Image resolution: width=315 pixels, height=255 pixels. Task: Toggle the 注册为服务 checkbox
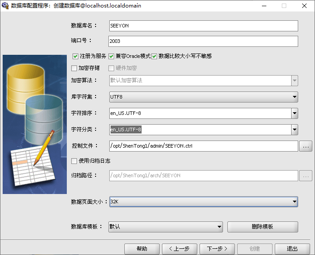(x=75, y=56)
